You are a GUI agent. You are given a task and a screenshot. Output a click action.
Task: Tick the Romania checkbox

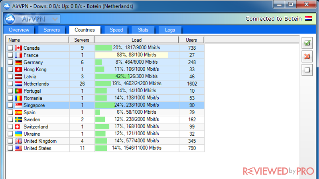(x=10, y=98)
